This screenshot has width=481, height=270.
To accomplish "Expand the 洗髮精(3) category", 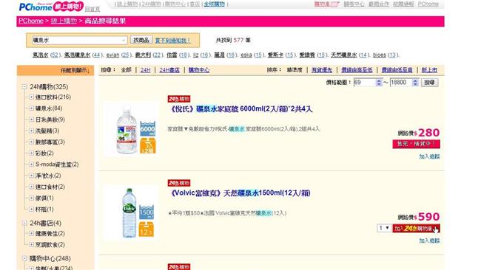I will [x=31, y=131].
